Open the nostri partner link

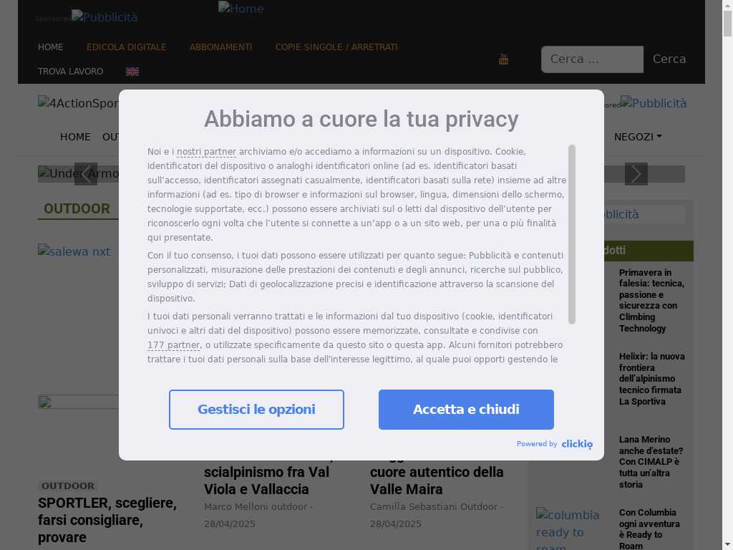coord(206,152)
